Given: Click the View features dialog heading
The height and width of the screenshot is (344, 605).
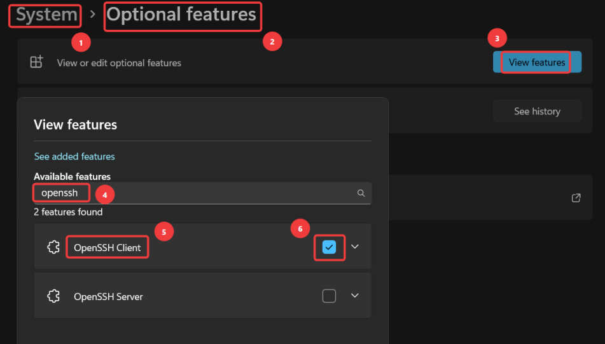Looking at the screenshot, I should (75, 125).
